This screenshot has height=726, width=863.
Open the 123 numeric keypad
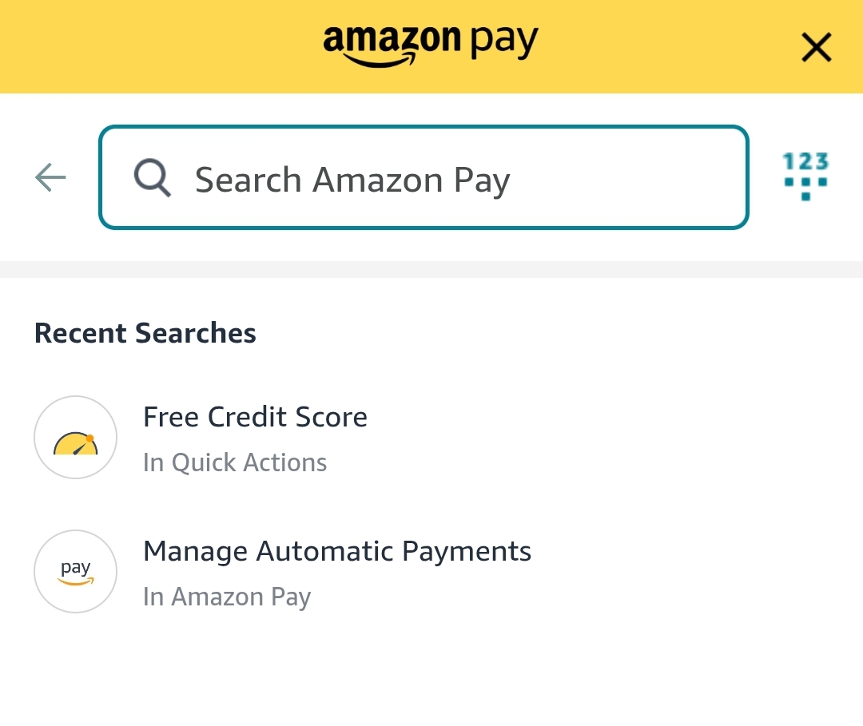(x=805, y=176)
